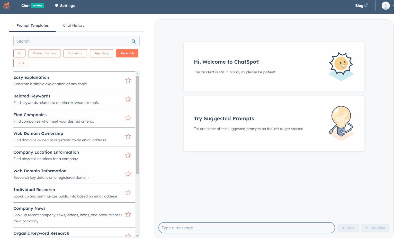Click scrollbar down arrow in template list
The image size is (394, 238).
(x=138, y=236)
